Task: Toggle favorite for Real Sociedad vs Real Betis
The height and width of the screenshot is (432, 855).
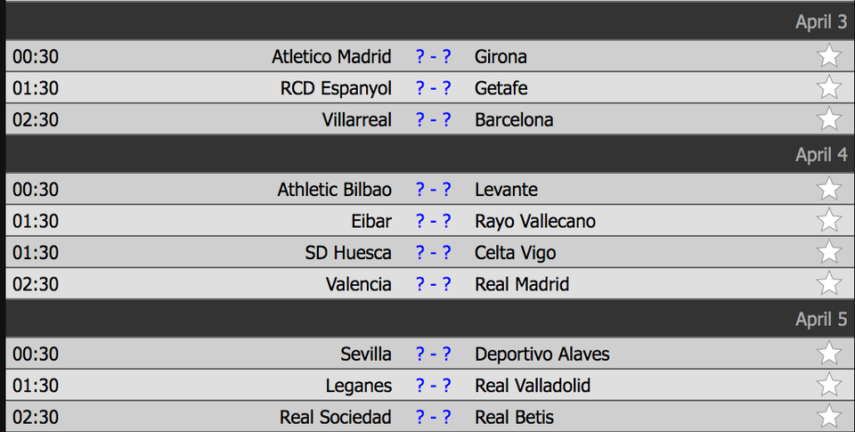Action: [829, 417]
